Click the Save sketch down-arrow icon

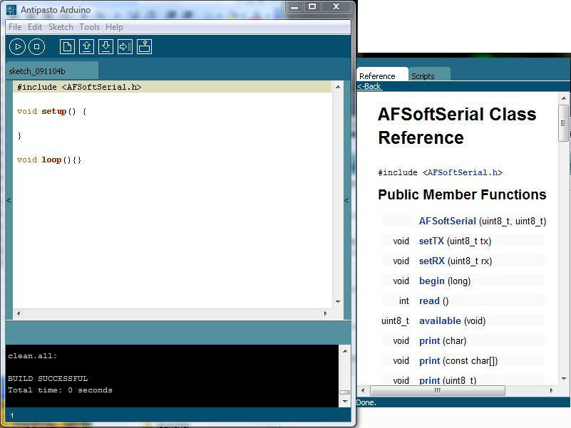point(106,47)
